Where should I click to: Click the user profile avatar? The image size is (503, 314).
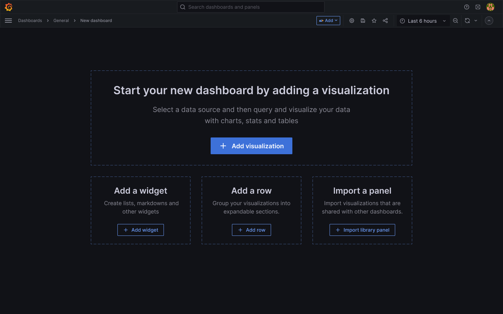point(490,7)
